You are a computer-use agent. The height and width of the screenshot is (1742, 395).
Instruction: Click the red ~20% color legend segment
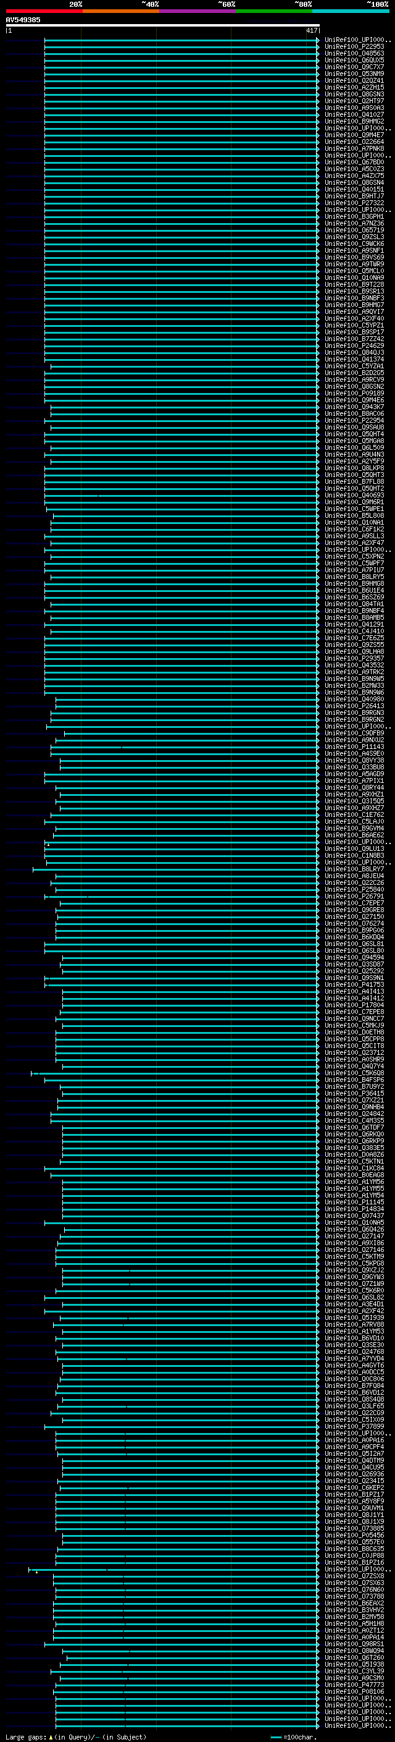point(44,11)
